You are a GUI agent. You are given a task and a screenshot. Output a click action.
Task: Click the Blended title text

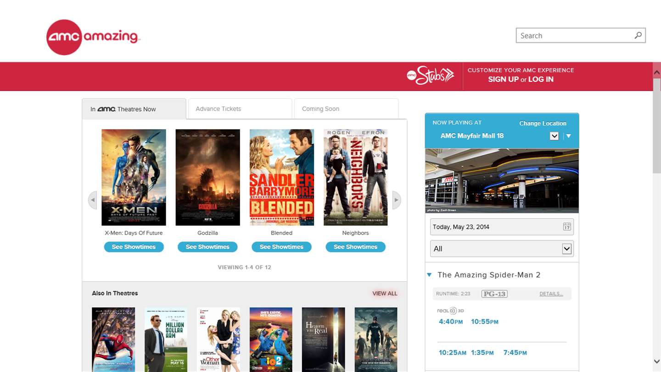(x=281, y=233)
